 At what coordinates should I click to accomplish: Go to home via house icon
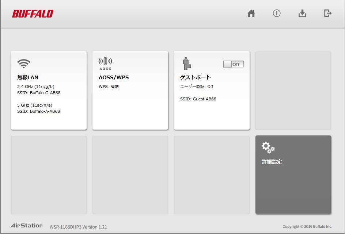point(251,14)
